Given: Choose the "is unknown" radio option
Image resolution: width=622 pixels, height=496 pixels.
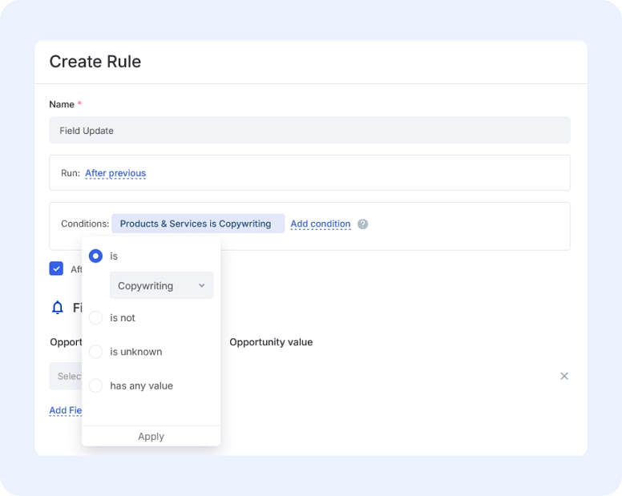Looking at the screenshot, I should tap(96, 352).
